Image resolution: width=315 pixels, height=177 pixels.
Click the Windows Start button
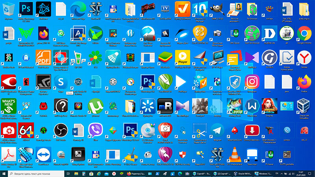tap(4, 173)
